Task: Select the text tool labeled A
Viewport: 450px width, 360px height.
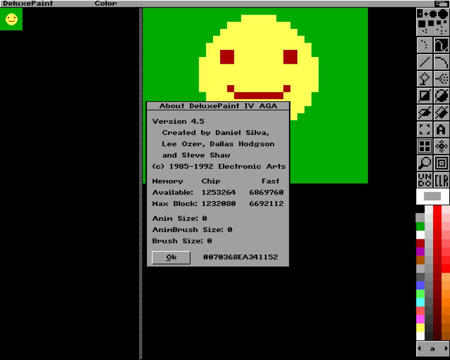Action: pos(442,129)
